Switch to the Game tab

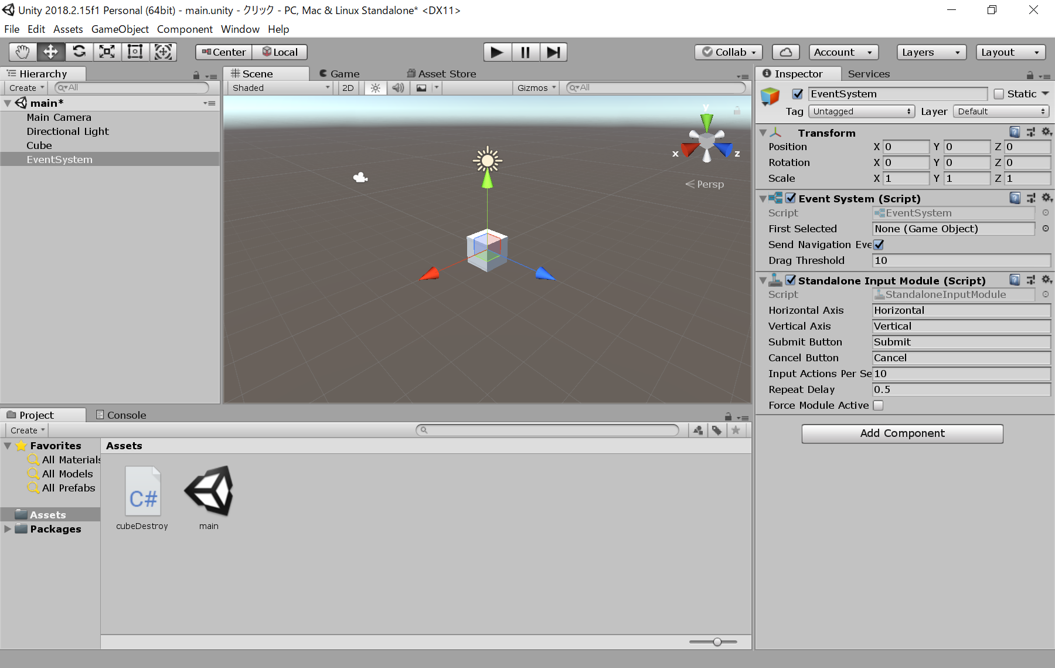(x=339, y=74)
